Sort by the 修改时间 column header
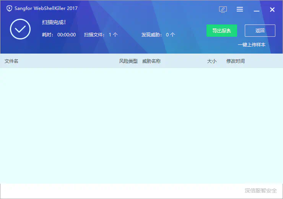Viewport: 283px width, 199px height. click(x=235, y=61)
